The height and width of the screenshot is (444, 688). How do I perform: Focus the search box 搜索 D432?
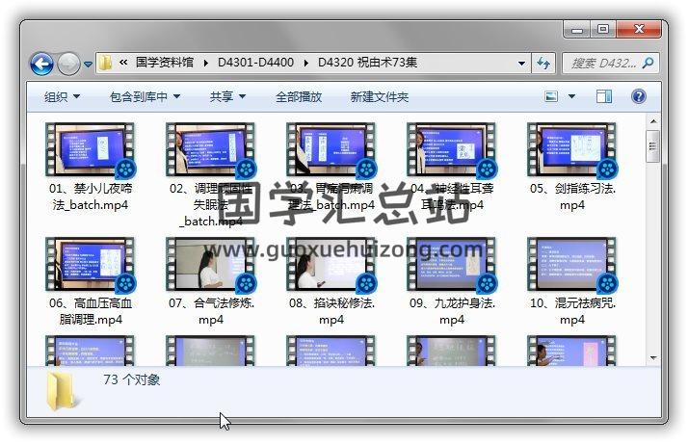coord(611,64)
